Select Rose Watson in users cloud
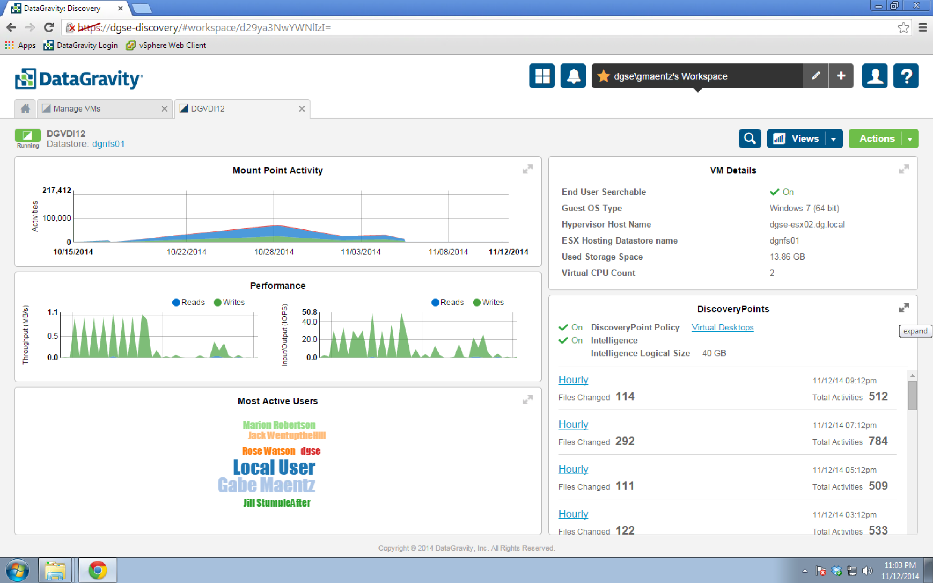This screenshot has height=583, width=933. [x=268, y=451]
